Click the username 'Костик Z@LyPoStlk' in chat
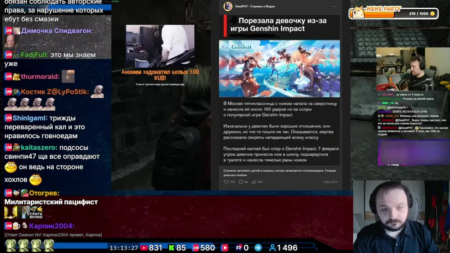 pyautogui.click(x=55, y=92)
